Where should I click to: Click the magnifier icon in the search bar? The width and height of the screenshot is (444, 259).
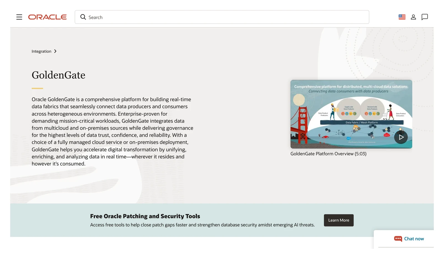[83, 17]
